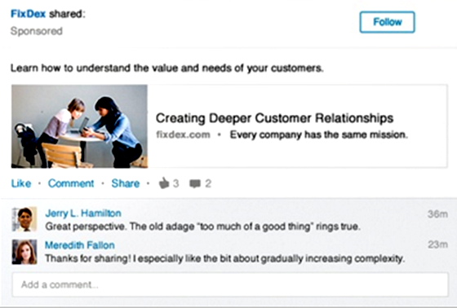Open Jerry L. Hamilton's name link
Screen dimensions: 457x308
click(x=83, y=213)
